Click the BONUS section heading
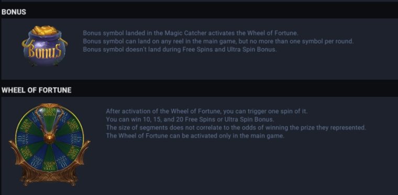Viewport: 398px width, 195px height. 14,12
